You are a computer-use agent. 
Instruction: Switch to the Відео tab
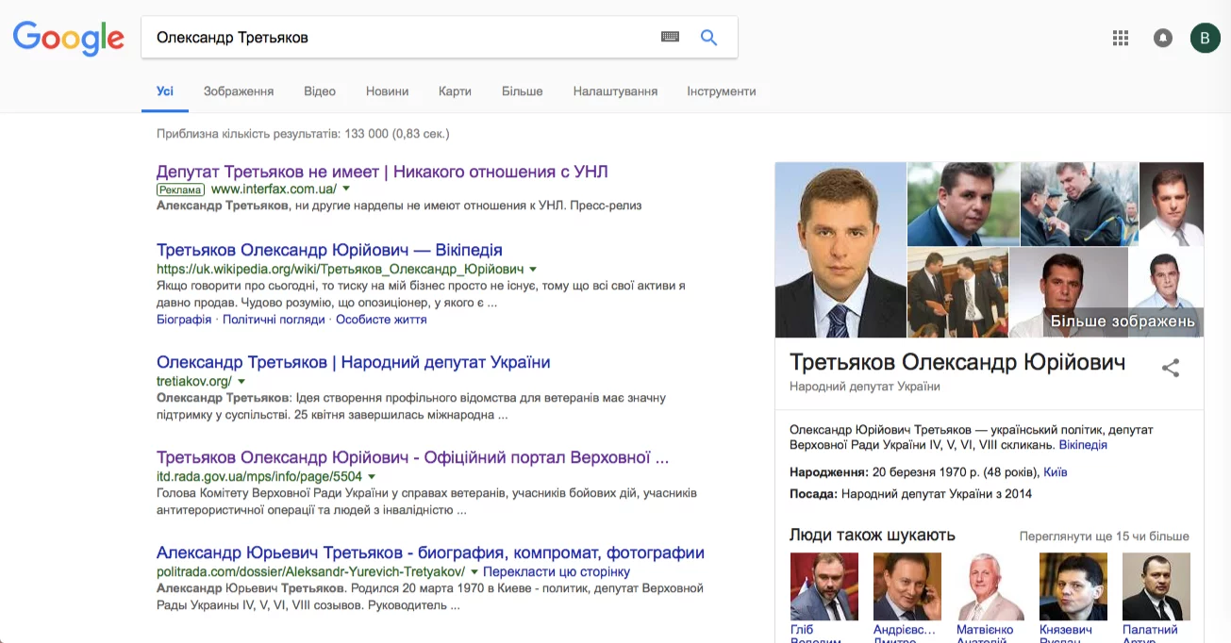[320, 91]
